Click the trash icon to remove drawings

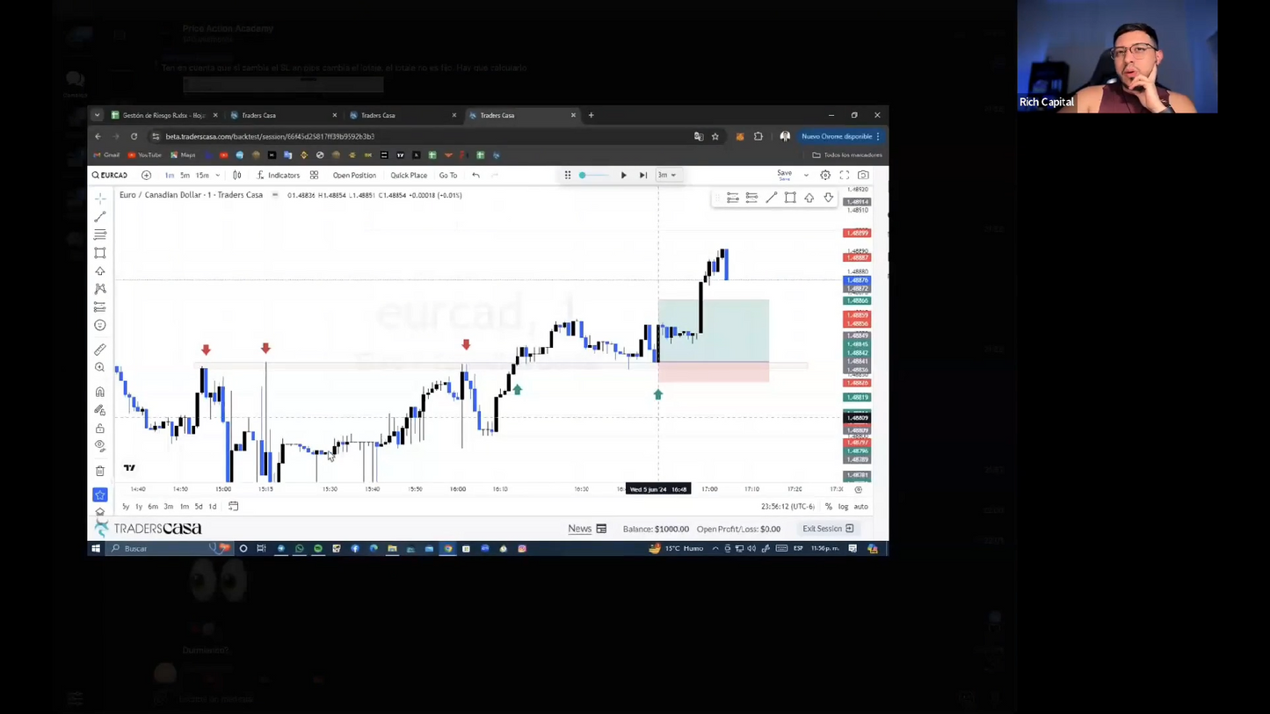click(x=100, y=471)
